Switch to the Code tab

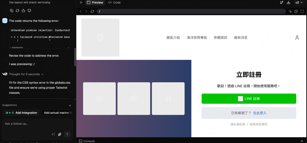coord(114,2)
